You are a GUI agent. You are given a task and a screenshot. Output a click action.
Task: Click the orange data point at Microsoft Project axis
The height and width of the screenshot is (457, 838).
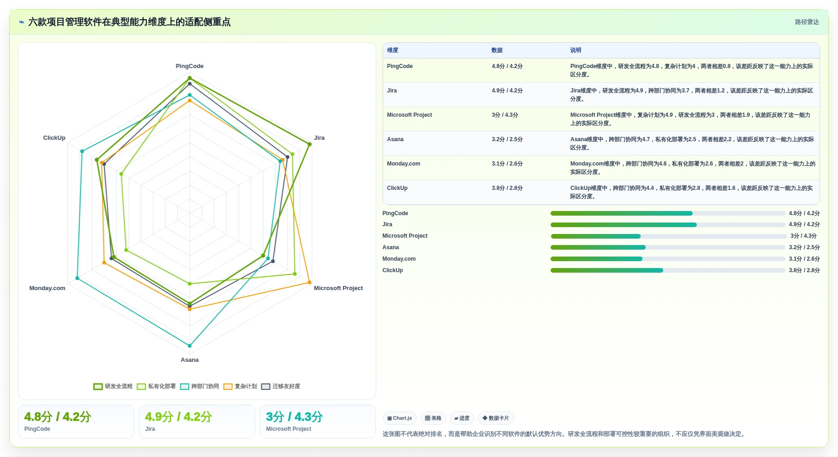pyautogui.click(x=310, y=282)
